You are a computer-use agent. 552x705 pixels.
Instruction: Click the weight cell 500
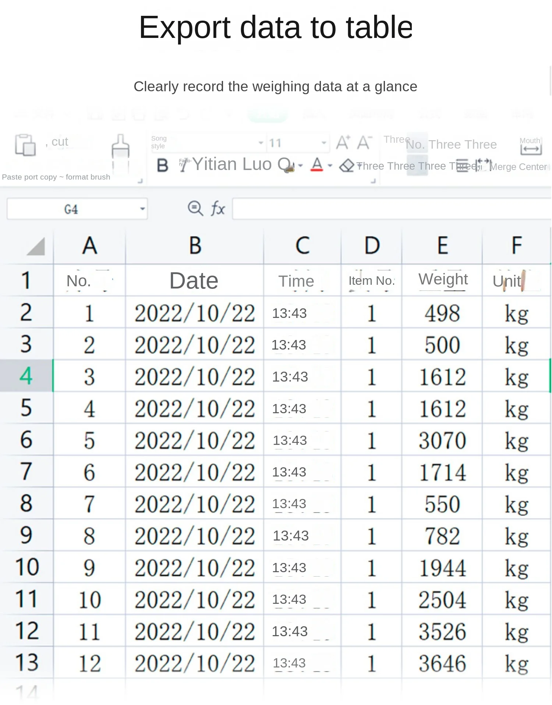tap(442, 344)
